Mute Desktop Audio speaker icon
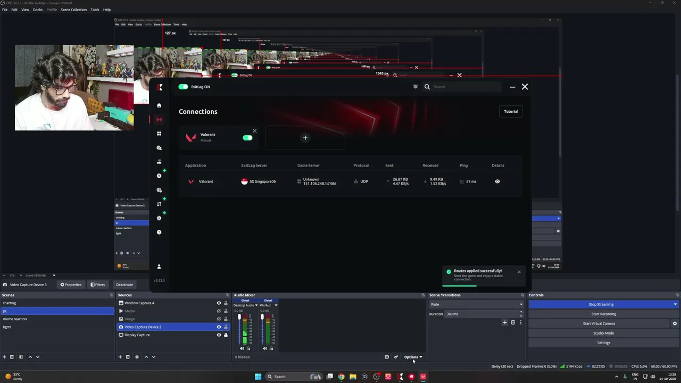This screenshot has width=681, height=383. point(242,348)
